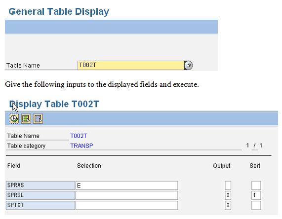The height and width of the screenshot is (219, 282).
Task: Toggle the SPRAS output checkbox
Action: coord(228,185)
